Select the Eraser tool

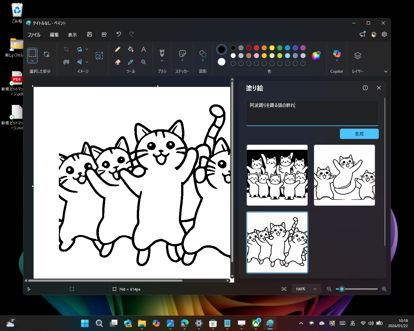pyautogui.click(x=118, y=62)
